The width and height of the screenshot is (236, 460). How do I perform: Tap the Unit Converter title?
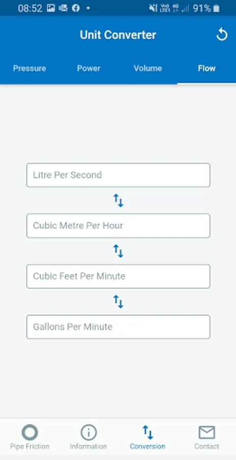pos(118,35)
